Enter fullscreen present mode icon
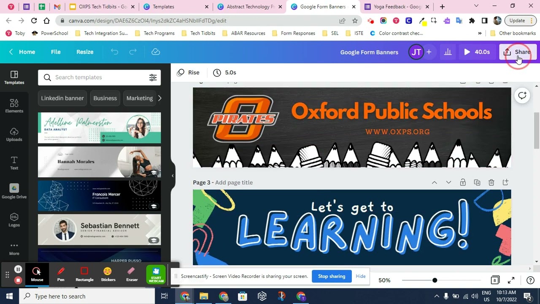This screenshot has height=304, width=540. pyautogui.click(x=511, y=280)
